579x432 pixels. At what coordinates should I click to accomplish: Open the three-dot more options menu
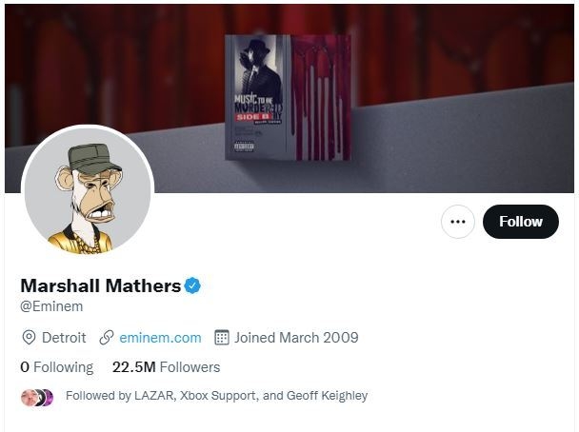[x=458, y=222]
